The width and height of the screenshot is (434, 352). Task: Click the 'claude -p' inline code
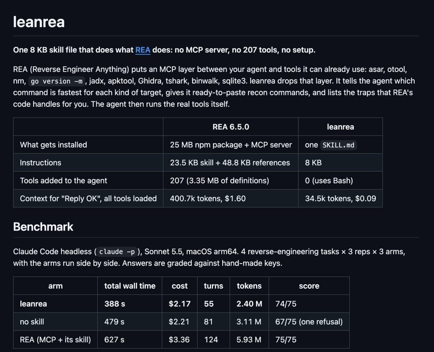[117, 252]
